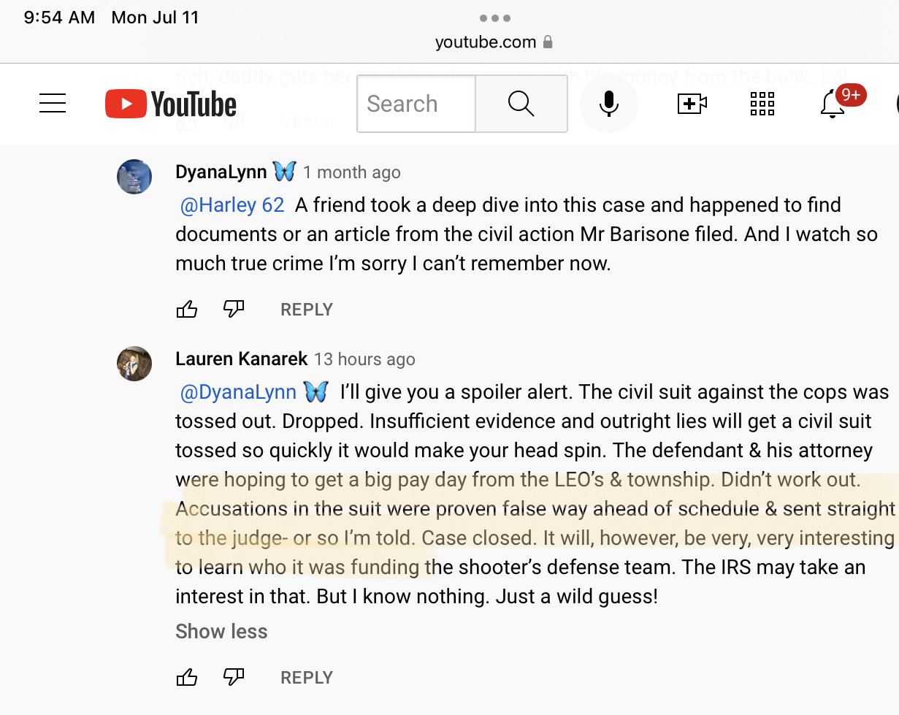Open the YouTube apps grid icon
Viewport: 899px width, 715px height.
coord(762,104)
